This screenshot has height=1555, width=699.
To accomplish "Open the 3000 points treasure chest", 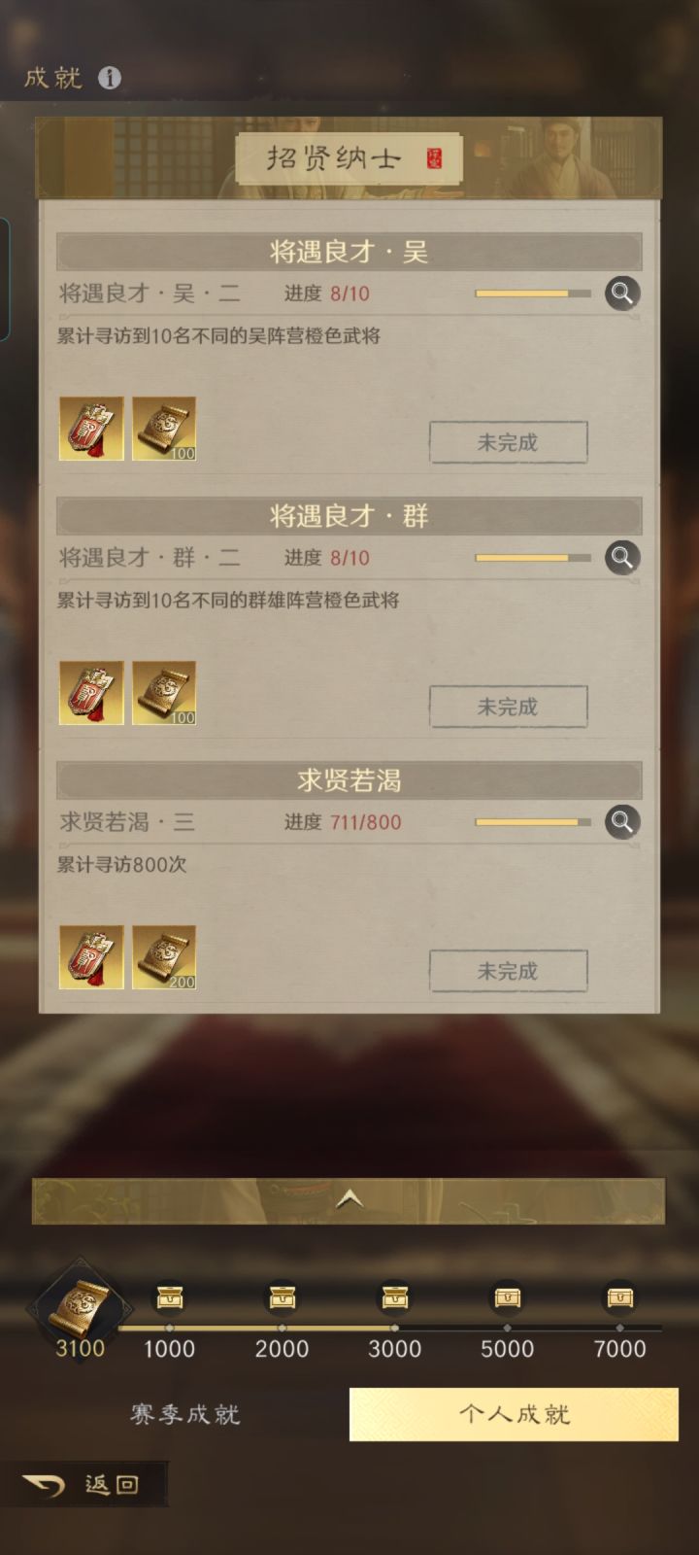I will (x=395, y=1297).
